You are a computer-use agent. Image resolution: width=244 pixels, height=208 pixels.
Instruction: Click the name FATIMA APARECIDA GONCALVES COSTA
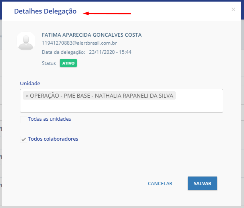click(91, 35)
